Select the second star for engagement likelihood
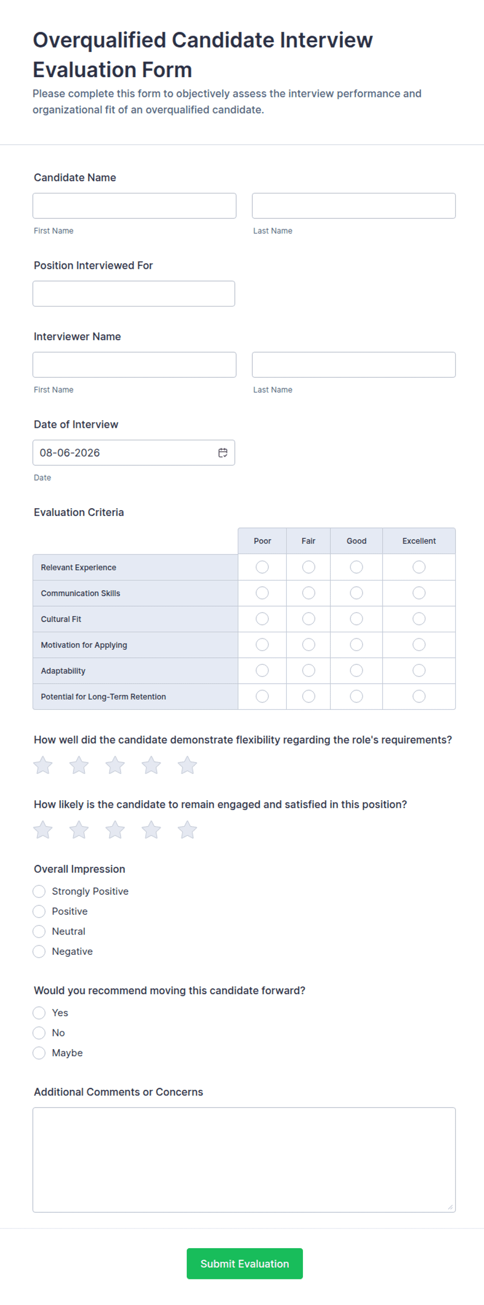The height and width of the screenshot is (1305, 484). pyautogui.click(x=79, y=830)
